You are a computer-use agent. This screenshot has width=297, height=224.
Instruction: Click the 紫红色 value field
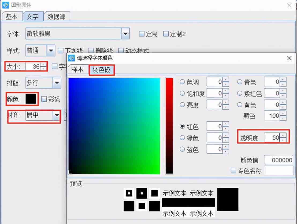(x=272, y=93)
